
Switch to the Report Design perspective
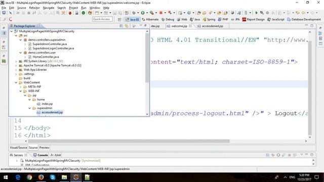tap(254, 19)
